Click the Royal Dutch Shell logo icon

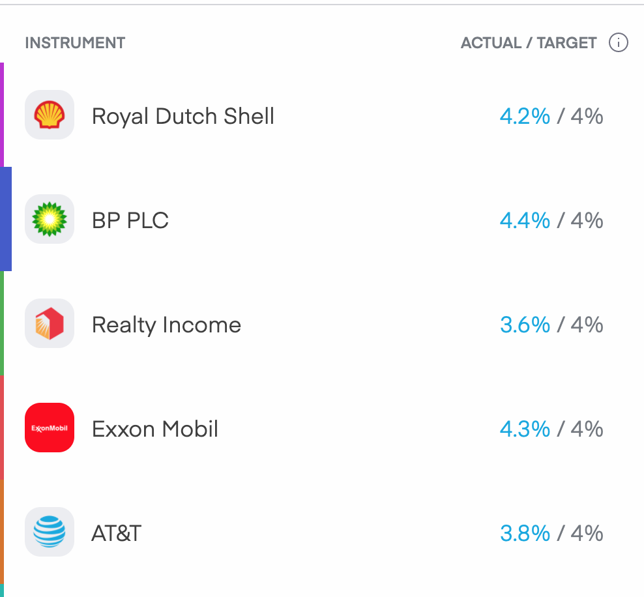(50, 115)
